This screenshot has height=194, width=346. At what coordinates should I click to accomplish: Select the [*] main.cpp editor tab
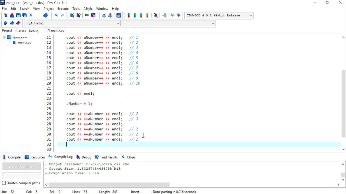(x=55, y=31)
